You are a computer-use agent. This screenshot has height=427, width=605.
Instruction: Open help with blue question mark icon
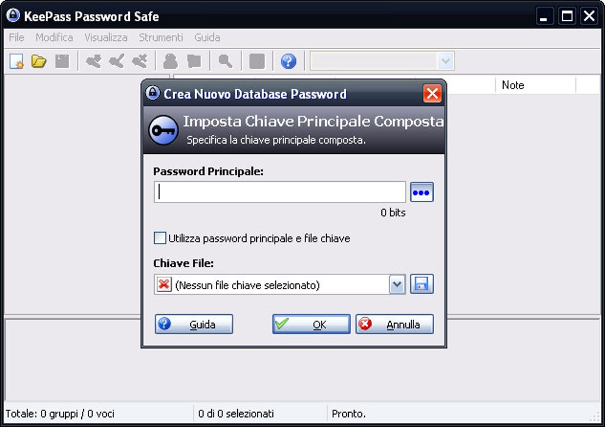[288, 61]
